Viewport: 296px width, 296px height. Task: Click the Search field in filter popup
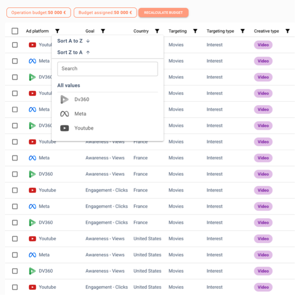tap(107, 69)
